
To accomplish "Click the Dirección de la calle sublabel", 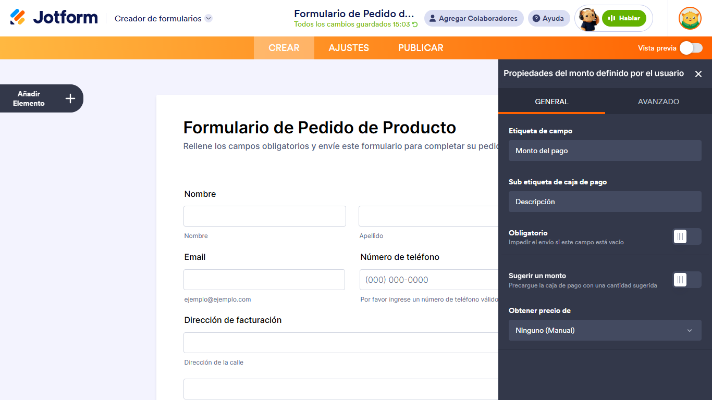I will (x=214, y=362).
